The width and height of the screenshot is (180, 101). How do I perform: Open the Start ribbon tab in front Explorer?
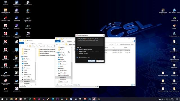(x=63, y=41)
